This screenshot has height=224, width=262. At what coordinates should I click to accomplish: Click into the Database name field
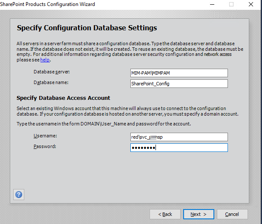click(x=179, y=84)
